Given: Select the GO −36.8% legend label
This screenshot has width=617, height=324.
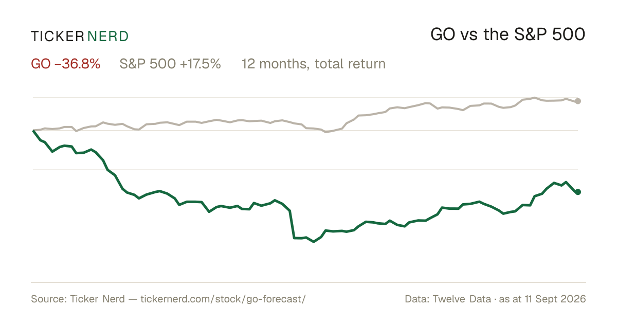Looking at the screenshot, I should click(66, 64).
